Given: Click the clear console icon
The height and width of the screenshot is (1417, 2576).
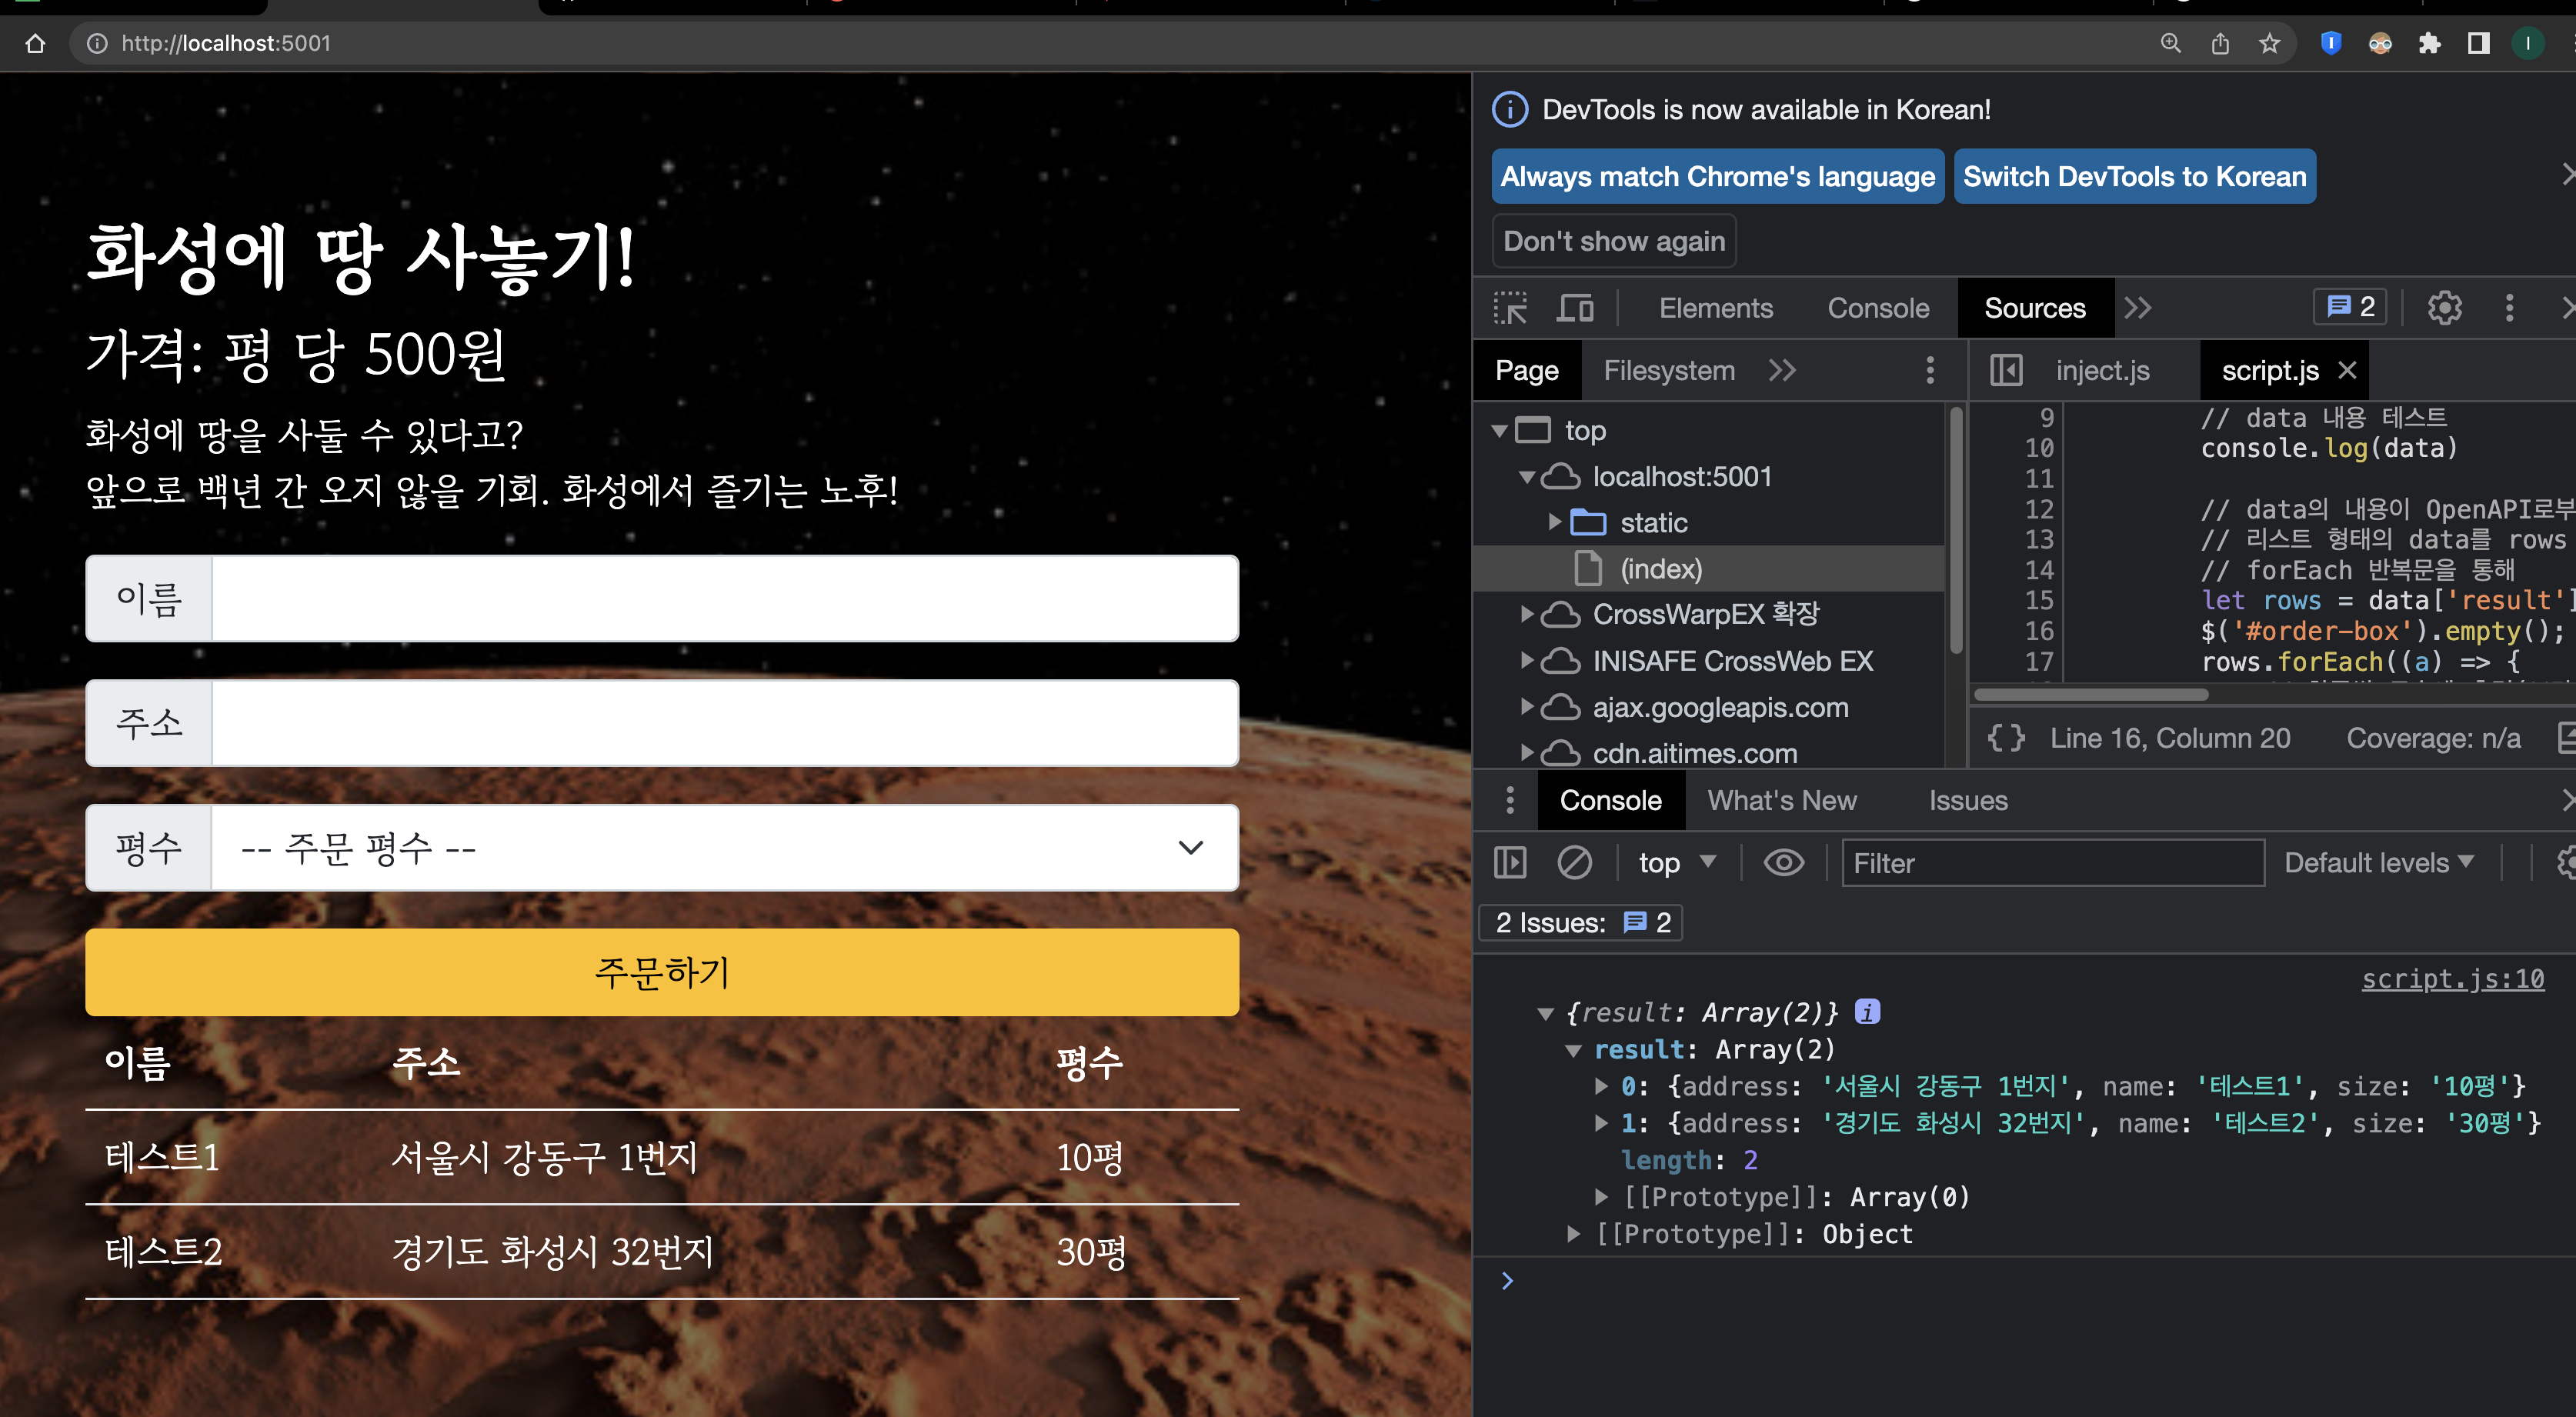Looking at the screenshot, I should tap(1574, 862).
